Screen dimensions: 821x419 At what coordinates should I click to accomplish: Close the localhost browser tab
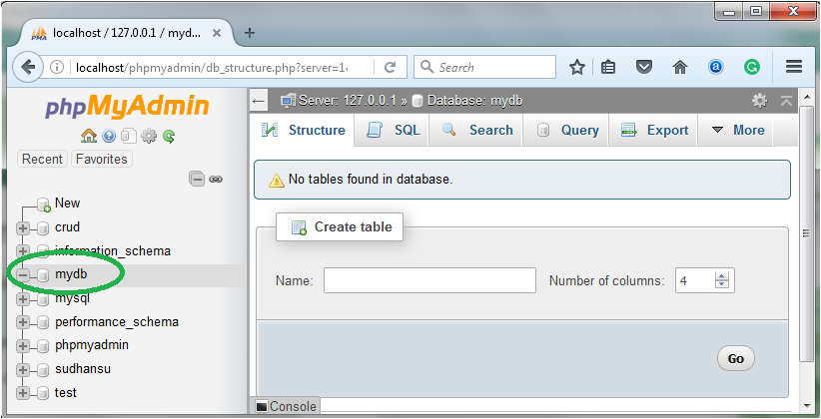coord(217,34)
